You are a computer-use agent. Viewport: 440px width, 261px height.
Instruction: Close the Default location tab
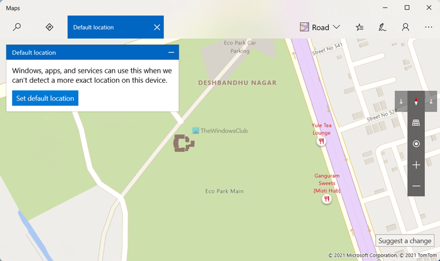[x=157, y=27]
